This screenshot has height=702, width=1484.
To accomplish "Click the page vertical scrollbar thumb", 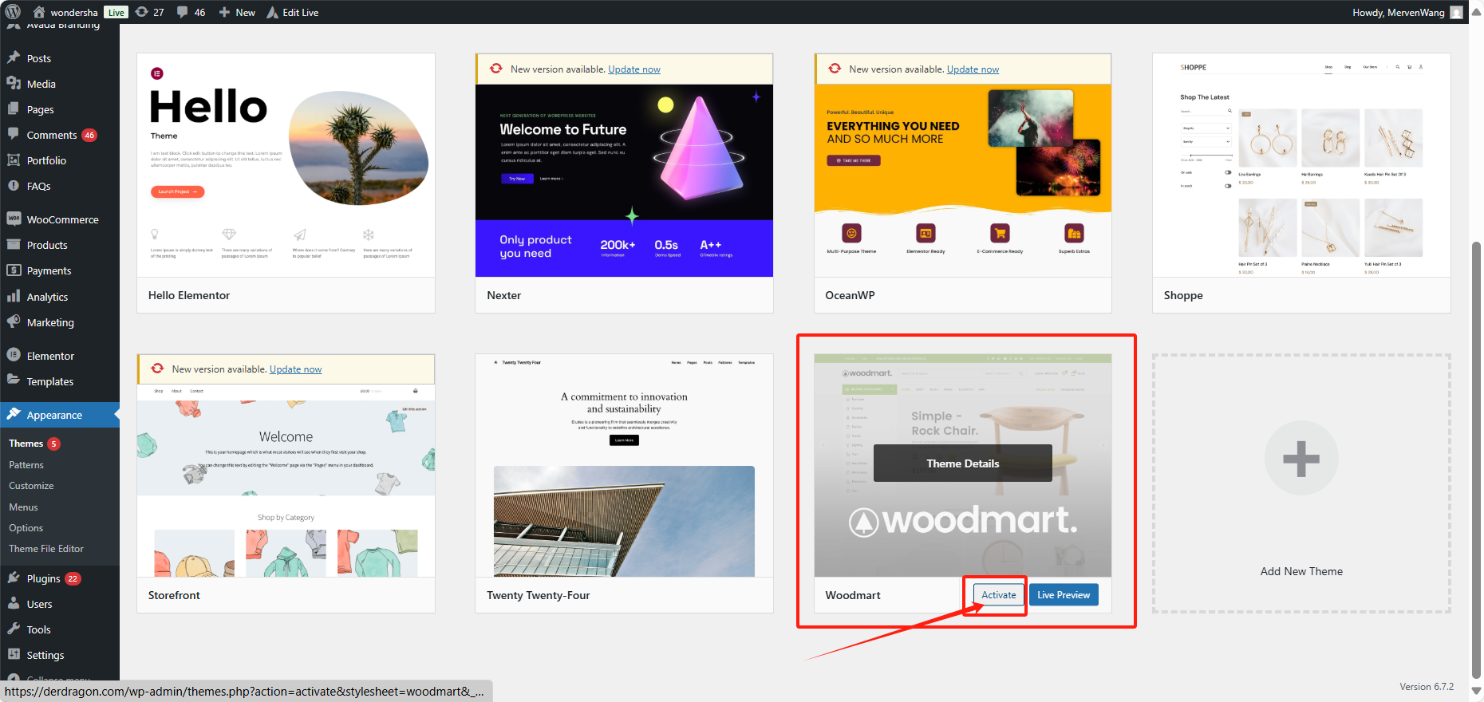I will [x=1476, y=459].
